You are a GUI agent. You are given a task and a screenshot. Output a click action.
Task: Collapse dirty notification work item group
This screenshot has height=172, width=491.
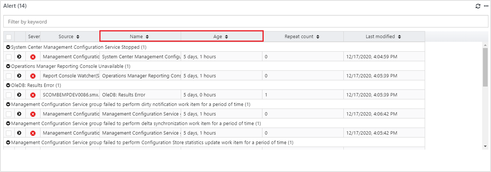(x=8, y=104)
